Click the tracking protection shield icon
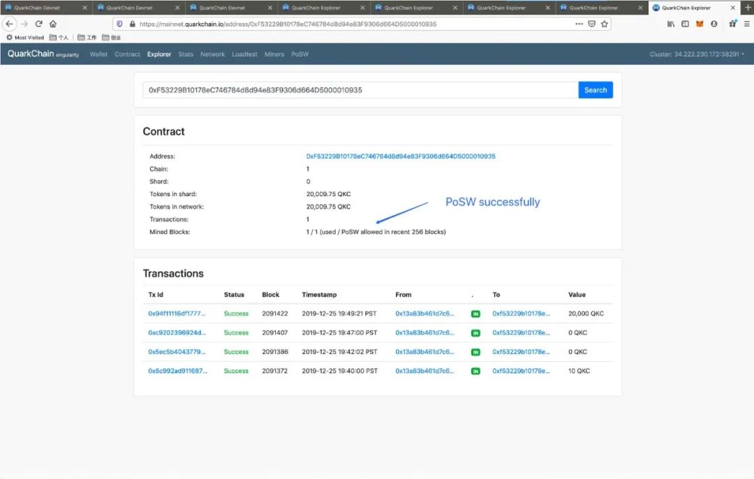This screenshot has width=754, height=479. tap(120, 24)
